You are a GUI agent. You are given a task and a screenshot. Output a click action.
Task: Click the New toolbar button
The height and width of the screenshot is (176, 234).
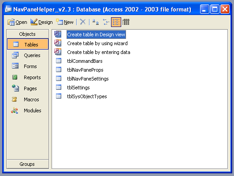coord(65,22)
